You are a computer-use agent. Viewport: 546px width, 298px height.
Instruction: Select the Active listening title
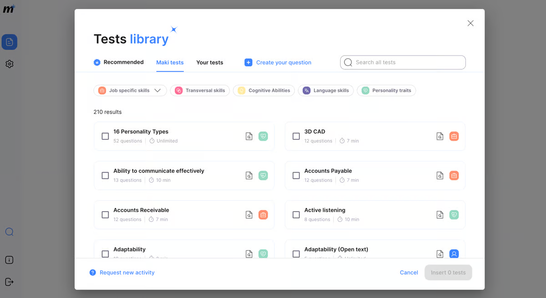[325, 210]
